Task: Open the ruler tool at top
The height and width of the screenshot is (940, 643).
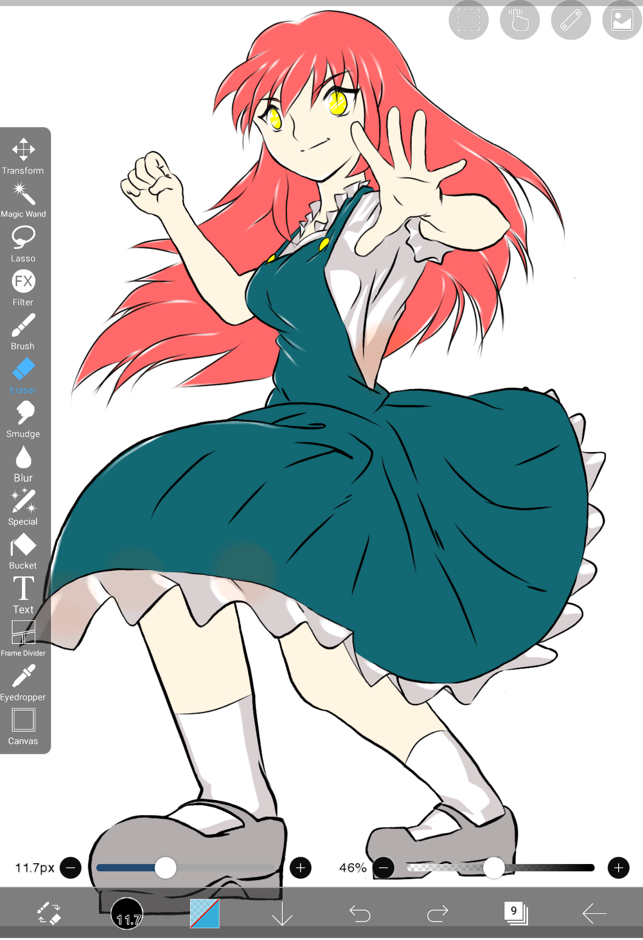Action: click(x=571, y=20)
